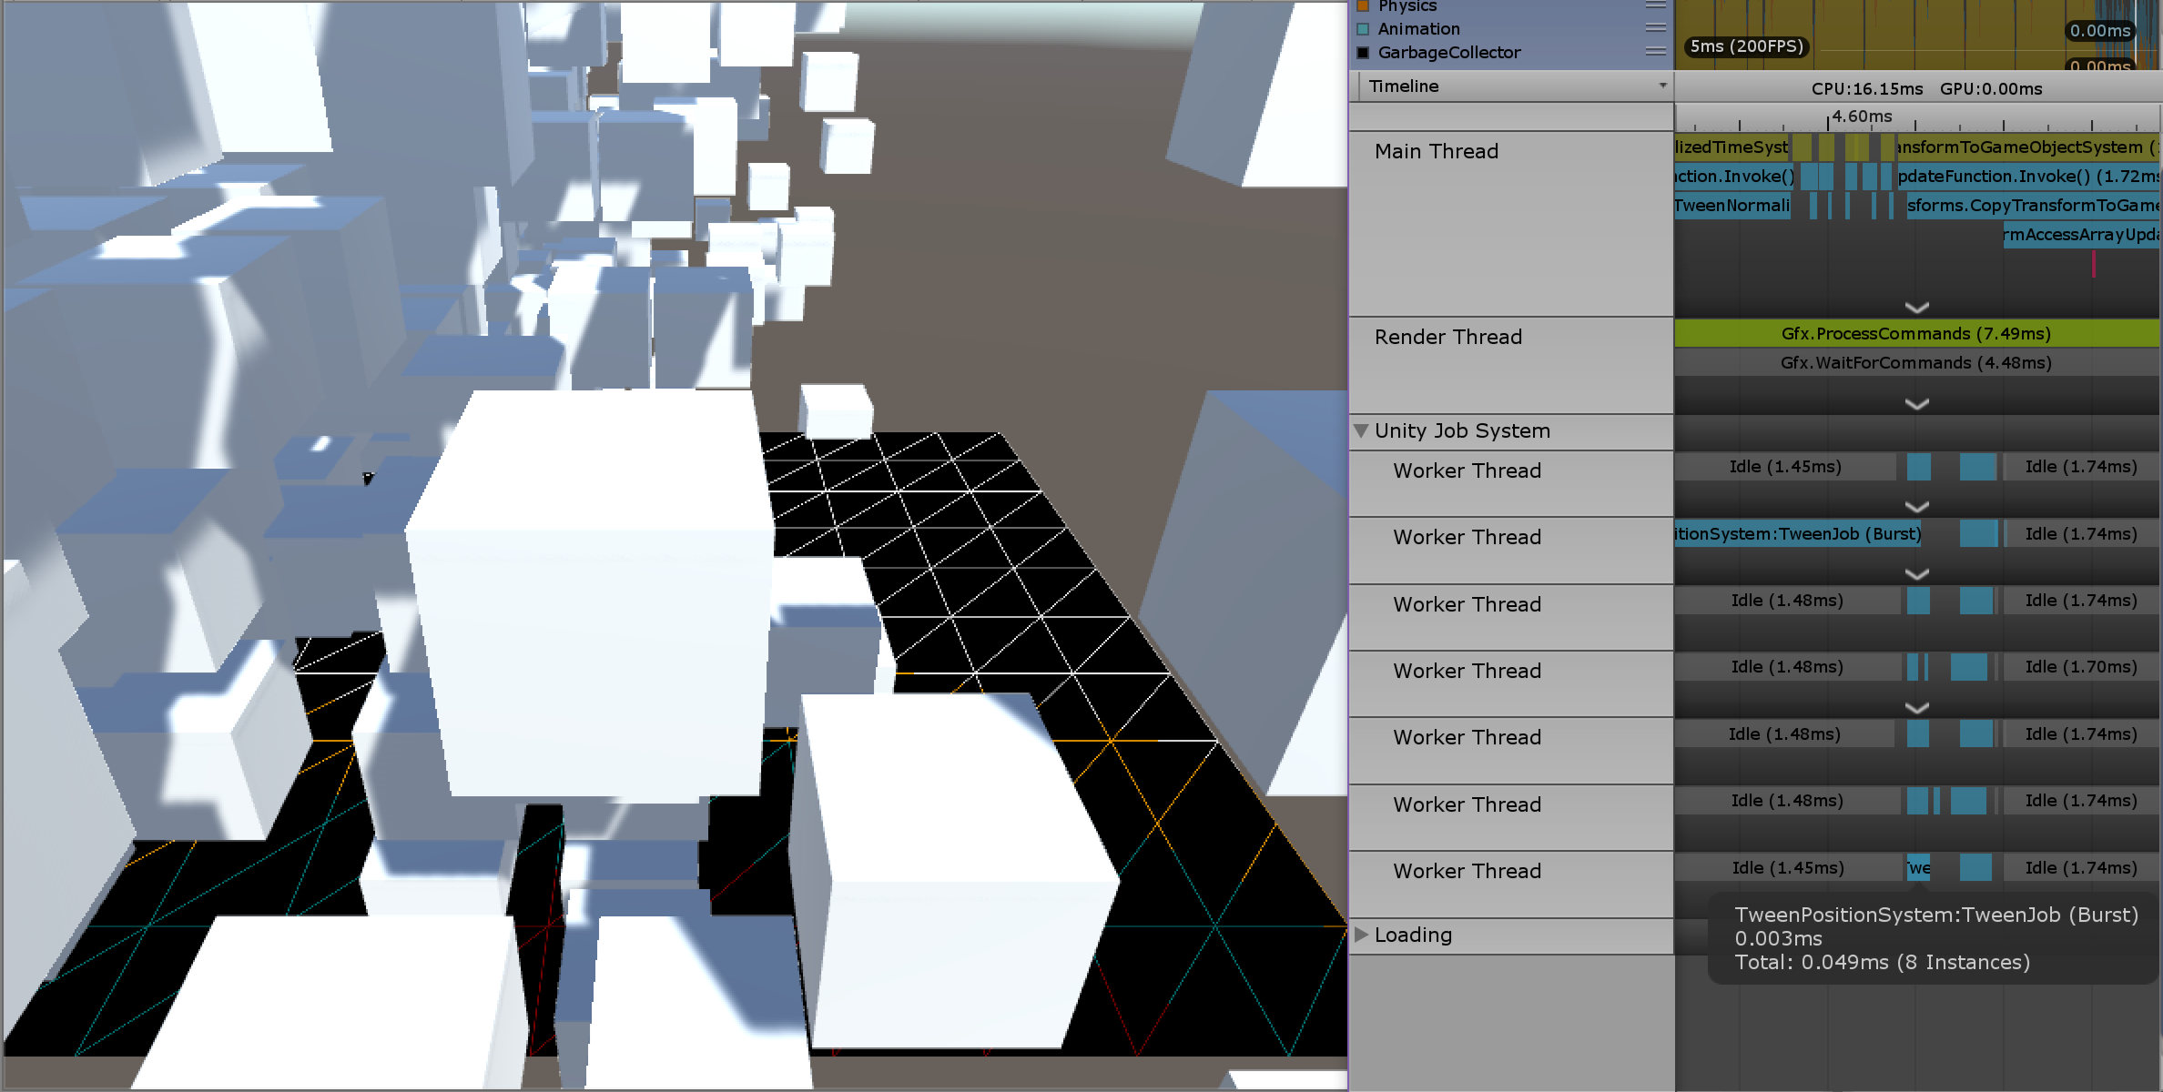Click the Animation row drag handle
This screenshot has width=2163, height=1092.
coord(1655,28)
